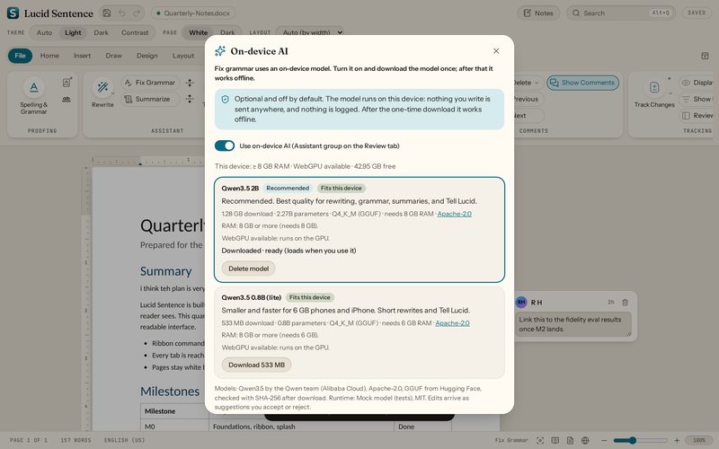The height and width of the screenshot is (449, 719).
Task: Click the RH avatar on the comment
Action: [x=521, y=303]
